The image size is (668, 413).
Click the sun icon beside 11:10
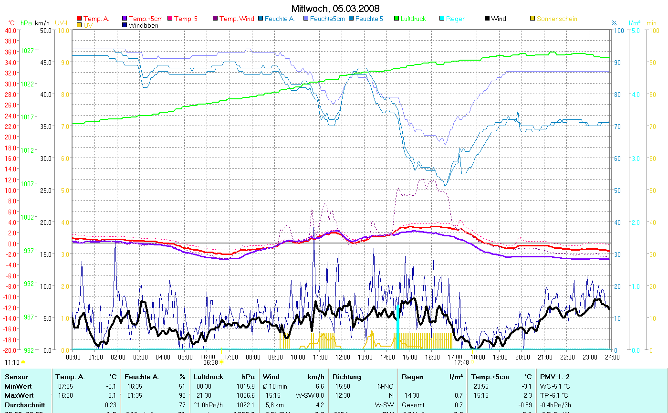[x=23, y=363]
